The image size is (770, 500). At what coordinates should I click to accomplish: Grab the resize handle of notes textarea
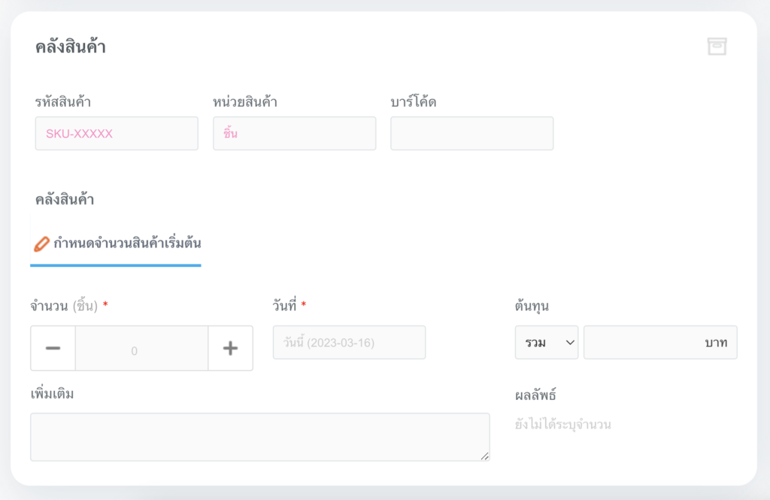coord(484,456)
